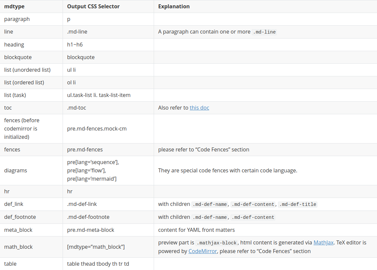
Task: Open the "this doc" link
Action: tap(199, 108)
